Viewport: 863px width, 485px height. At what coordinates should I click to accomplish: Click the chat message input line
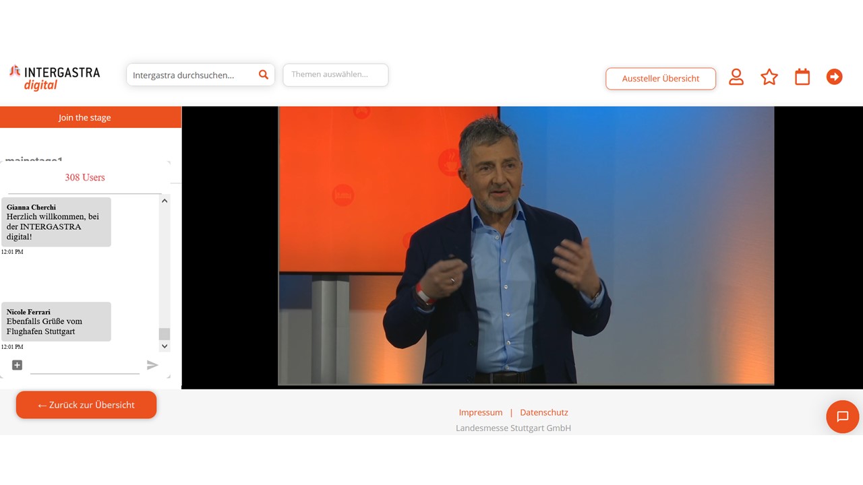pyautogui.click(x=85, y=366)
